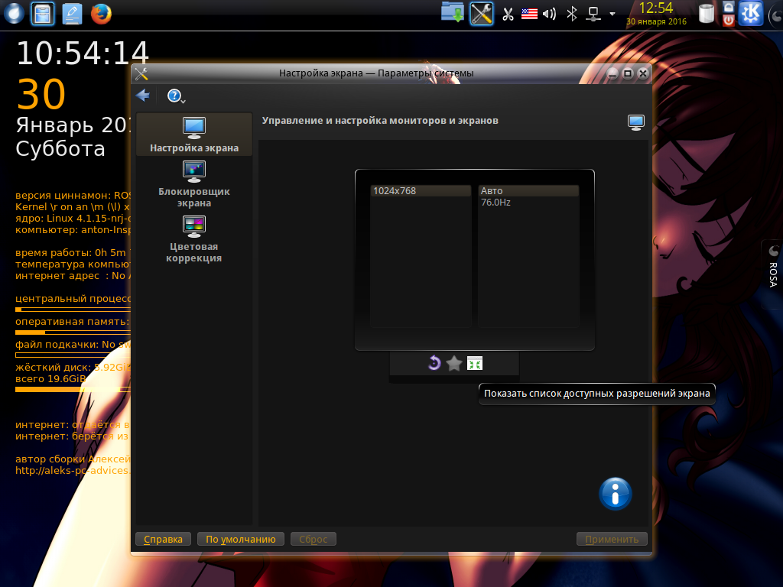Maximize the Настройка экрана window
783x587 pixels.
[628, 74]
